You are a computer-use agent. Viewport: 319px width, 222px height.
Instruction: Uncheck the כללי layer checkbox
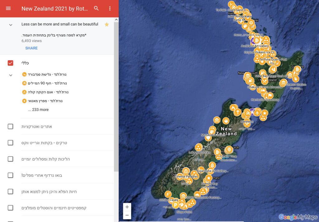[10, 63]
